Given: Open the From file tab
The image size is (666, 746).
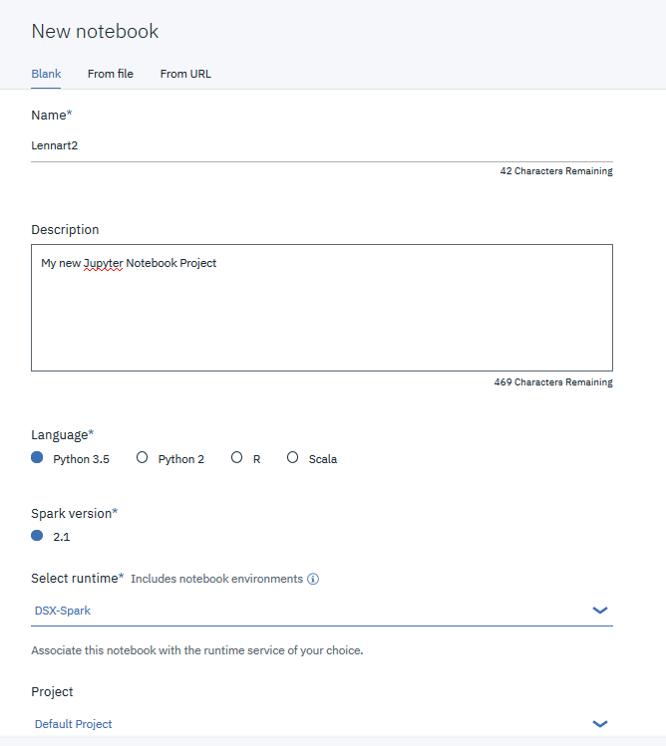Looking at the screenshot, I should [111, 74].
